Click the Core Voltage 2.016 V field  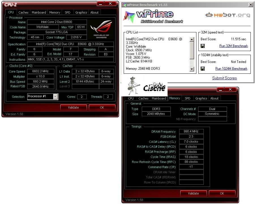[76, 37]
